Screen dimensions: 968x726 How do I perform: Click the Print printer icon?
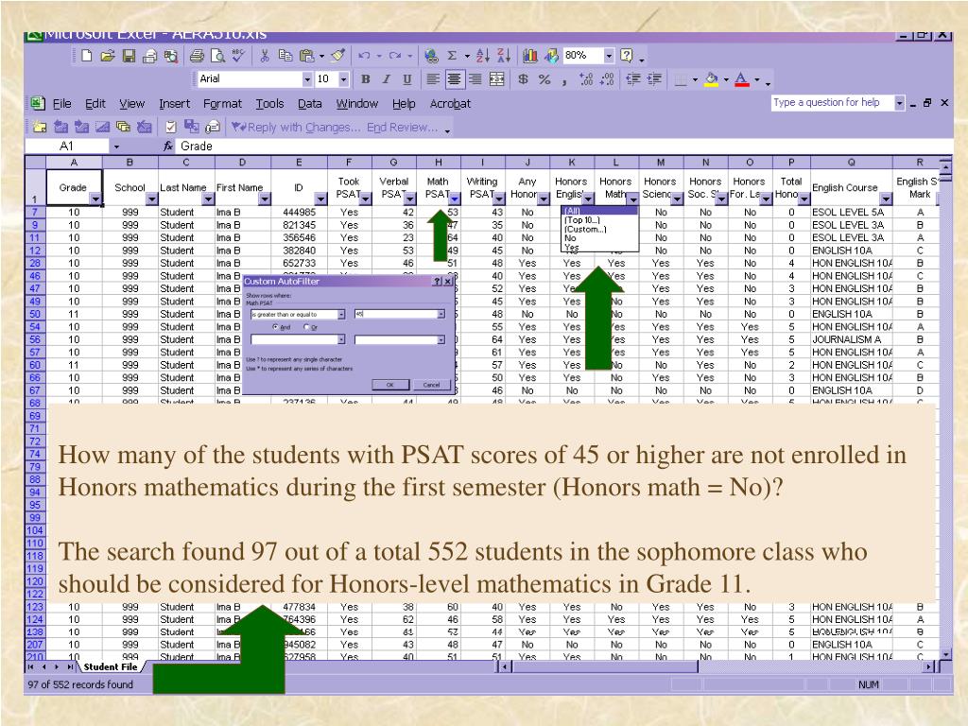197,56
